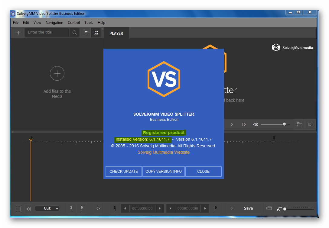This screenshot has height=228, width=329.
Task: Step the second timecode backward with left arrow
Action: pos(170,208)
